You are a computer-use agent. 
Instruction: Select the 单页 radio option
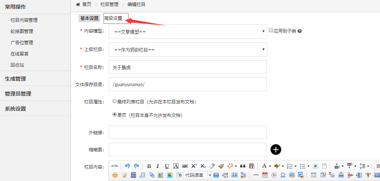[115, 115]
